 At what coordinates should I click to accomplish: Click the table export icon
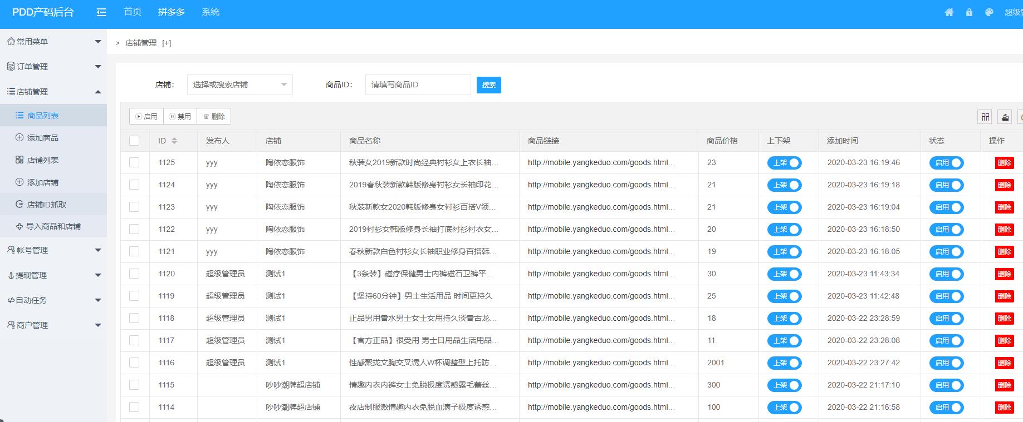tap(1005, 117)
